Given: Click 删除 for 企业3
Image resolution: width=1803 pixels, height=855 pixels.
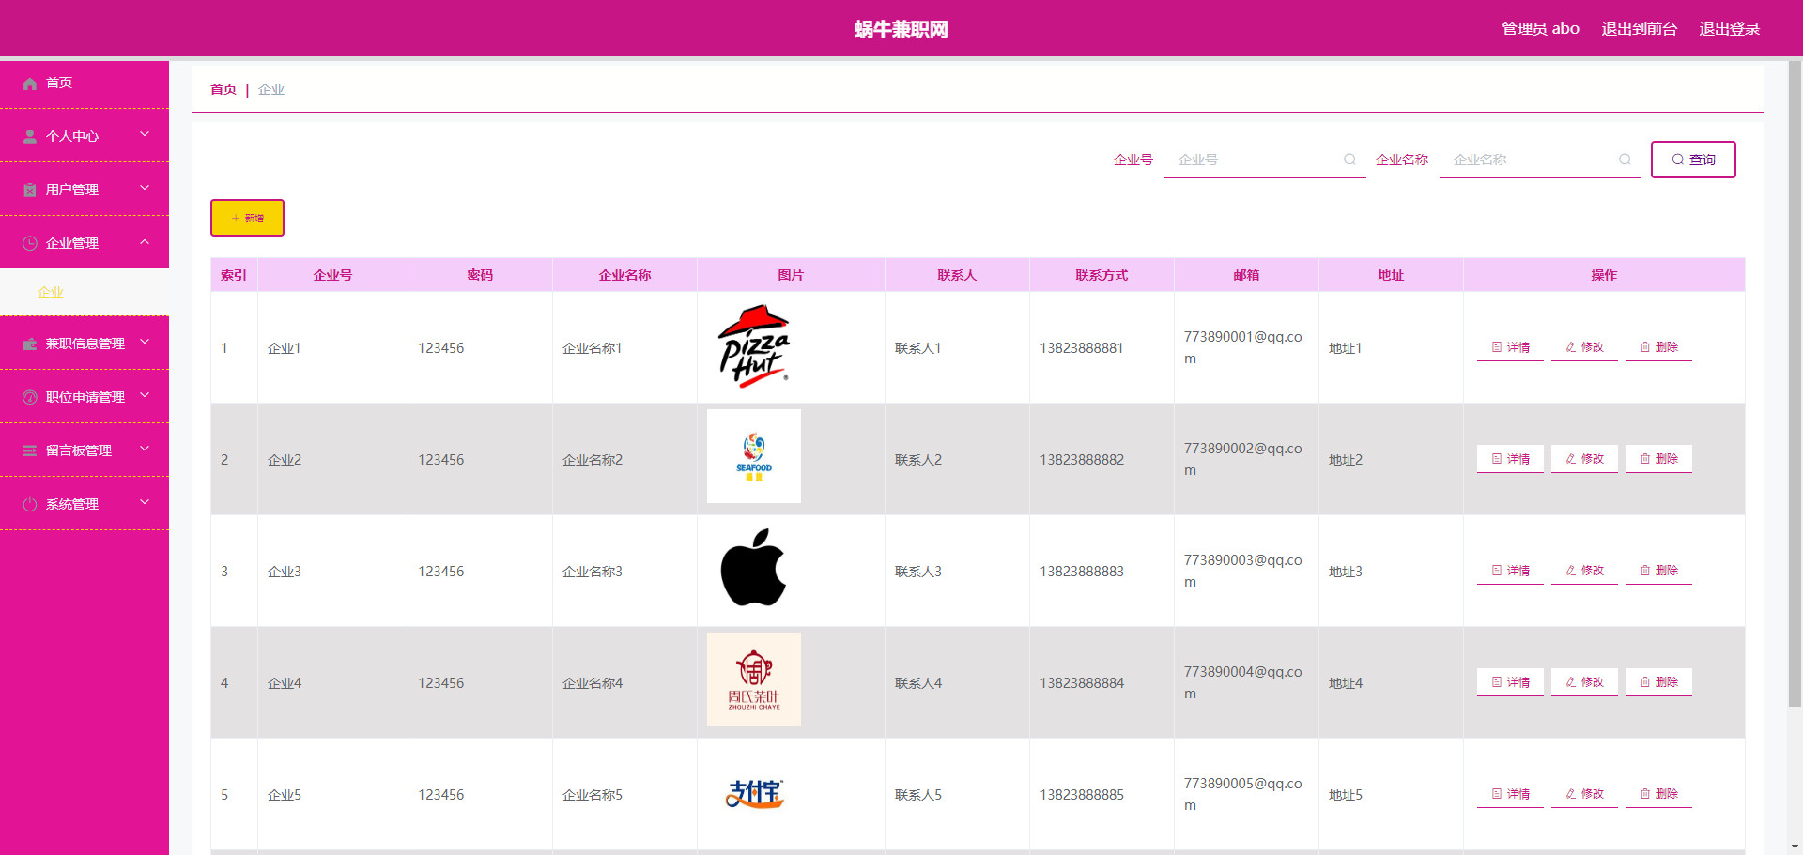Looking at the screenshot, I should [x=1658, y=571].
